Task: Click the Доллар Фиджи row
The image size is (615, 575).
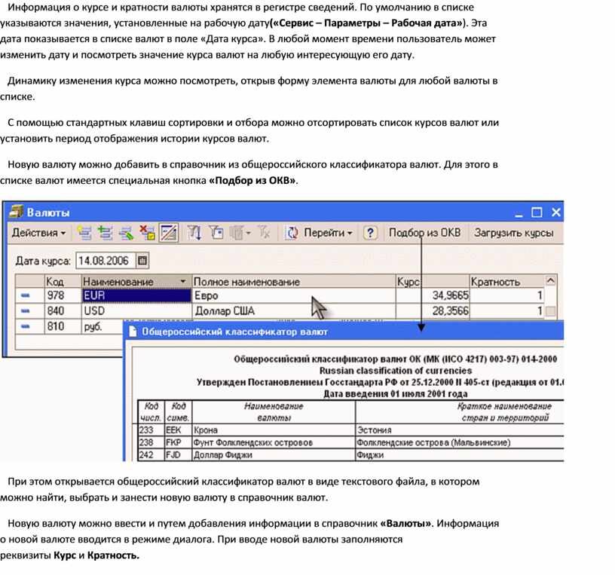Action: coord(350,455)
